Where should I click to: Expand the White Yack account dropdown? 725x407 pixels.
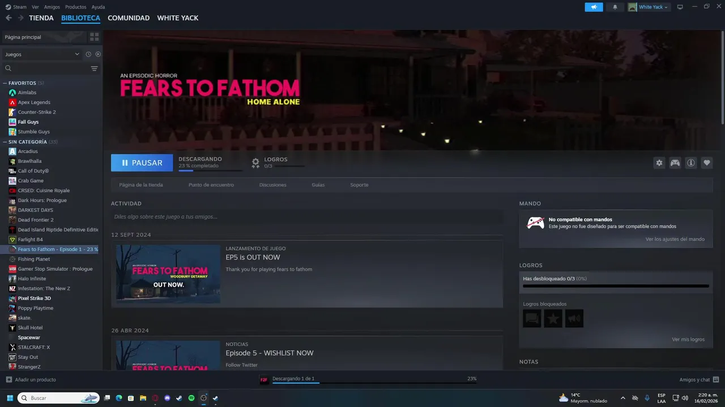coord(649,7)
